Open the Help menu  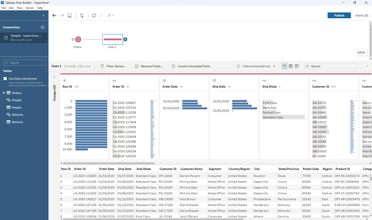(x=40, y=8)
